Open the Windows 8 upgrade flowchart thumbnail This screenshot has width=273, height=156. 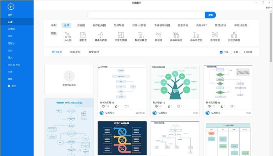[x=69, y=127]
